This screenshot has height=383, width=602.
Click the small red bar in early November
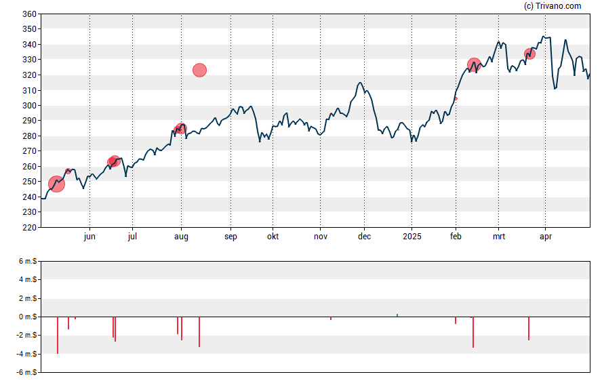point(331,319)
